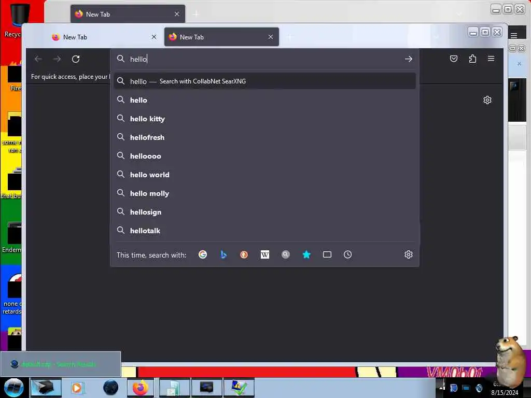
Task: Open Windows Media Player taskbar icon
Action: pyautogui.click(x=77, y=388)
